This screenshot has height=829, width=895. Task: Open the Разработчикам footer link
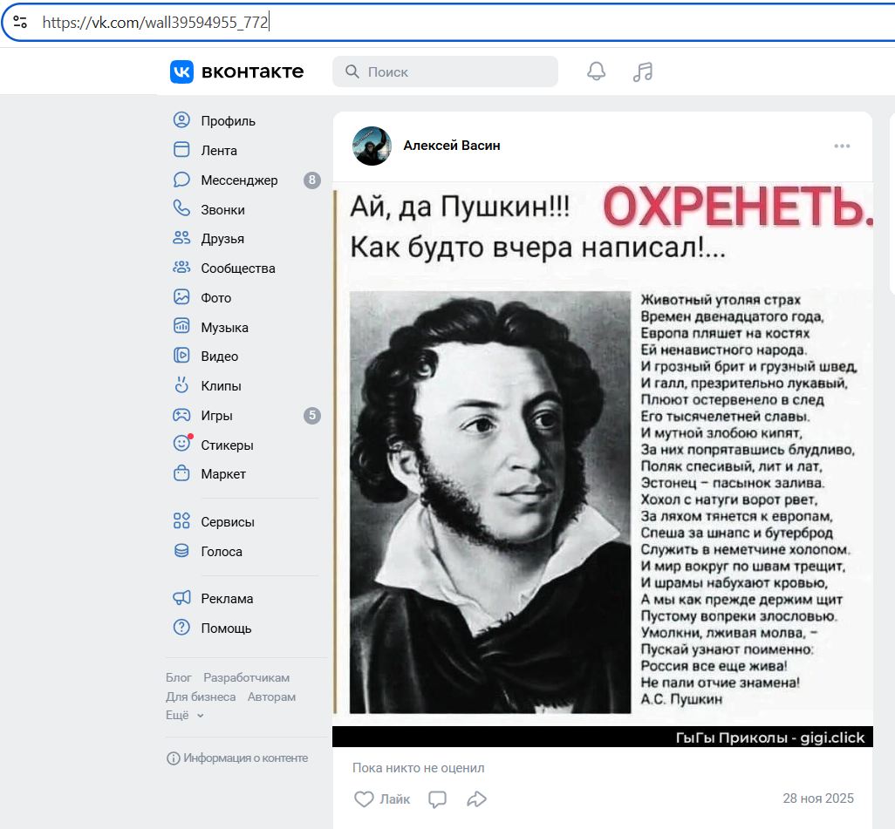246,677
